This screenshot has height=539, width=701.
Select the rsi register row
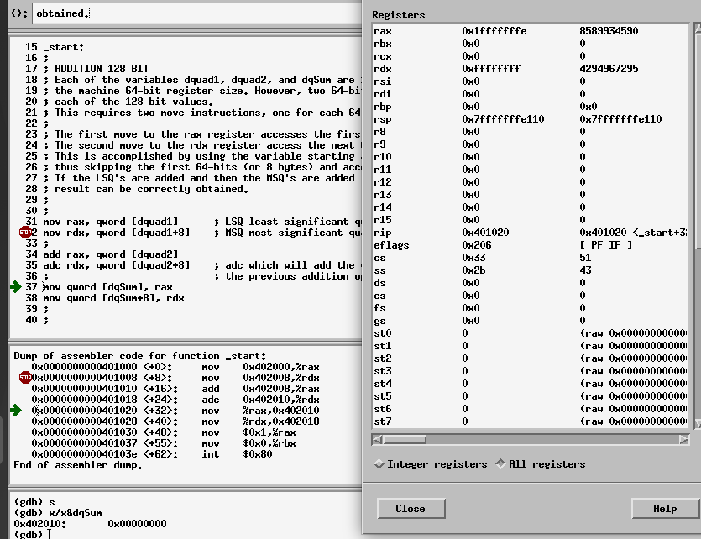531,81
